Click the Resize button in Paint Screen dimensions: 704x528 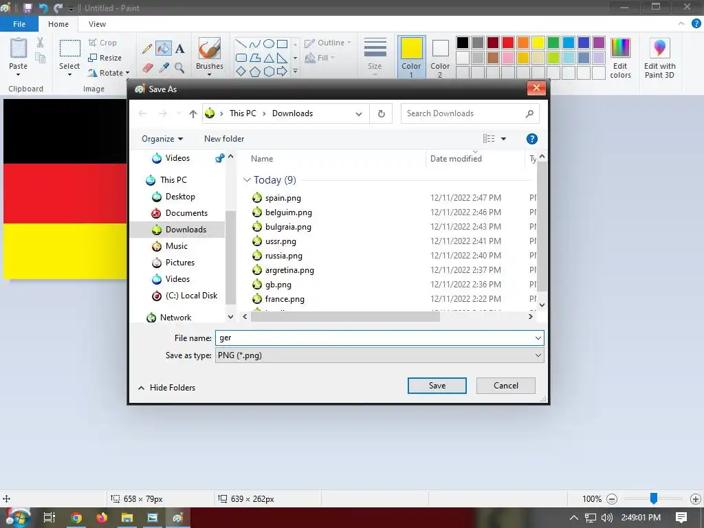click(105, 58)
